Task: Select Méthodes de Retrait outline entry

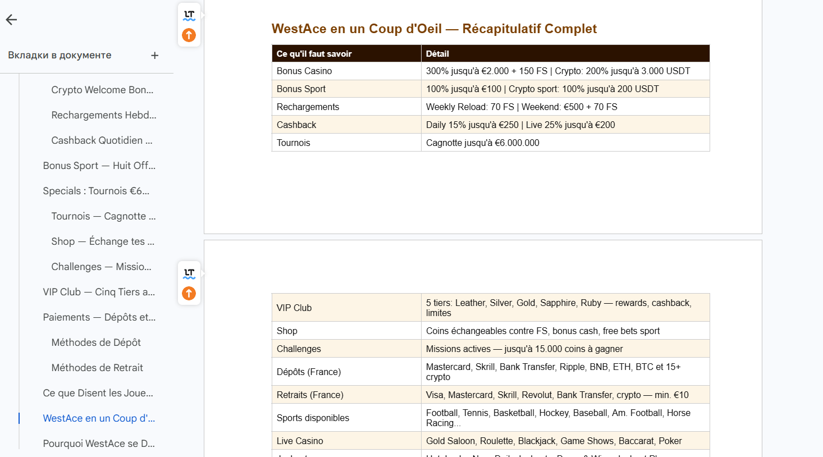Action: [x=97, y=368]
